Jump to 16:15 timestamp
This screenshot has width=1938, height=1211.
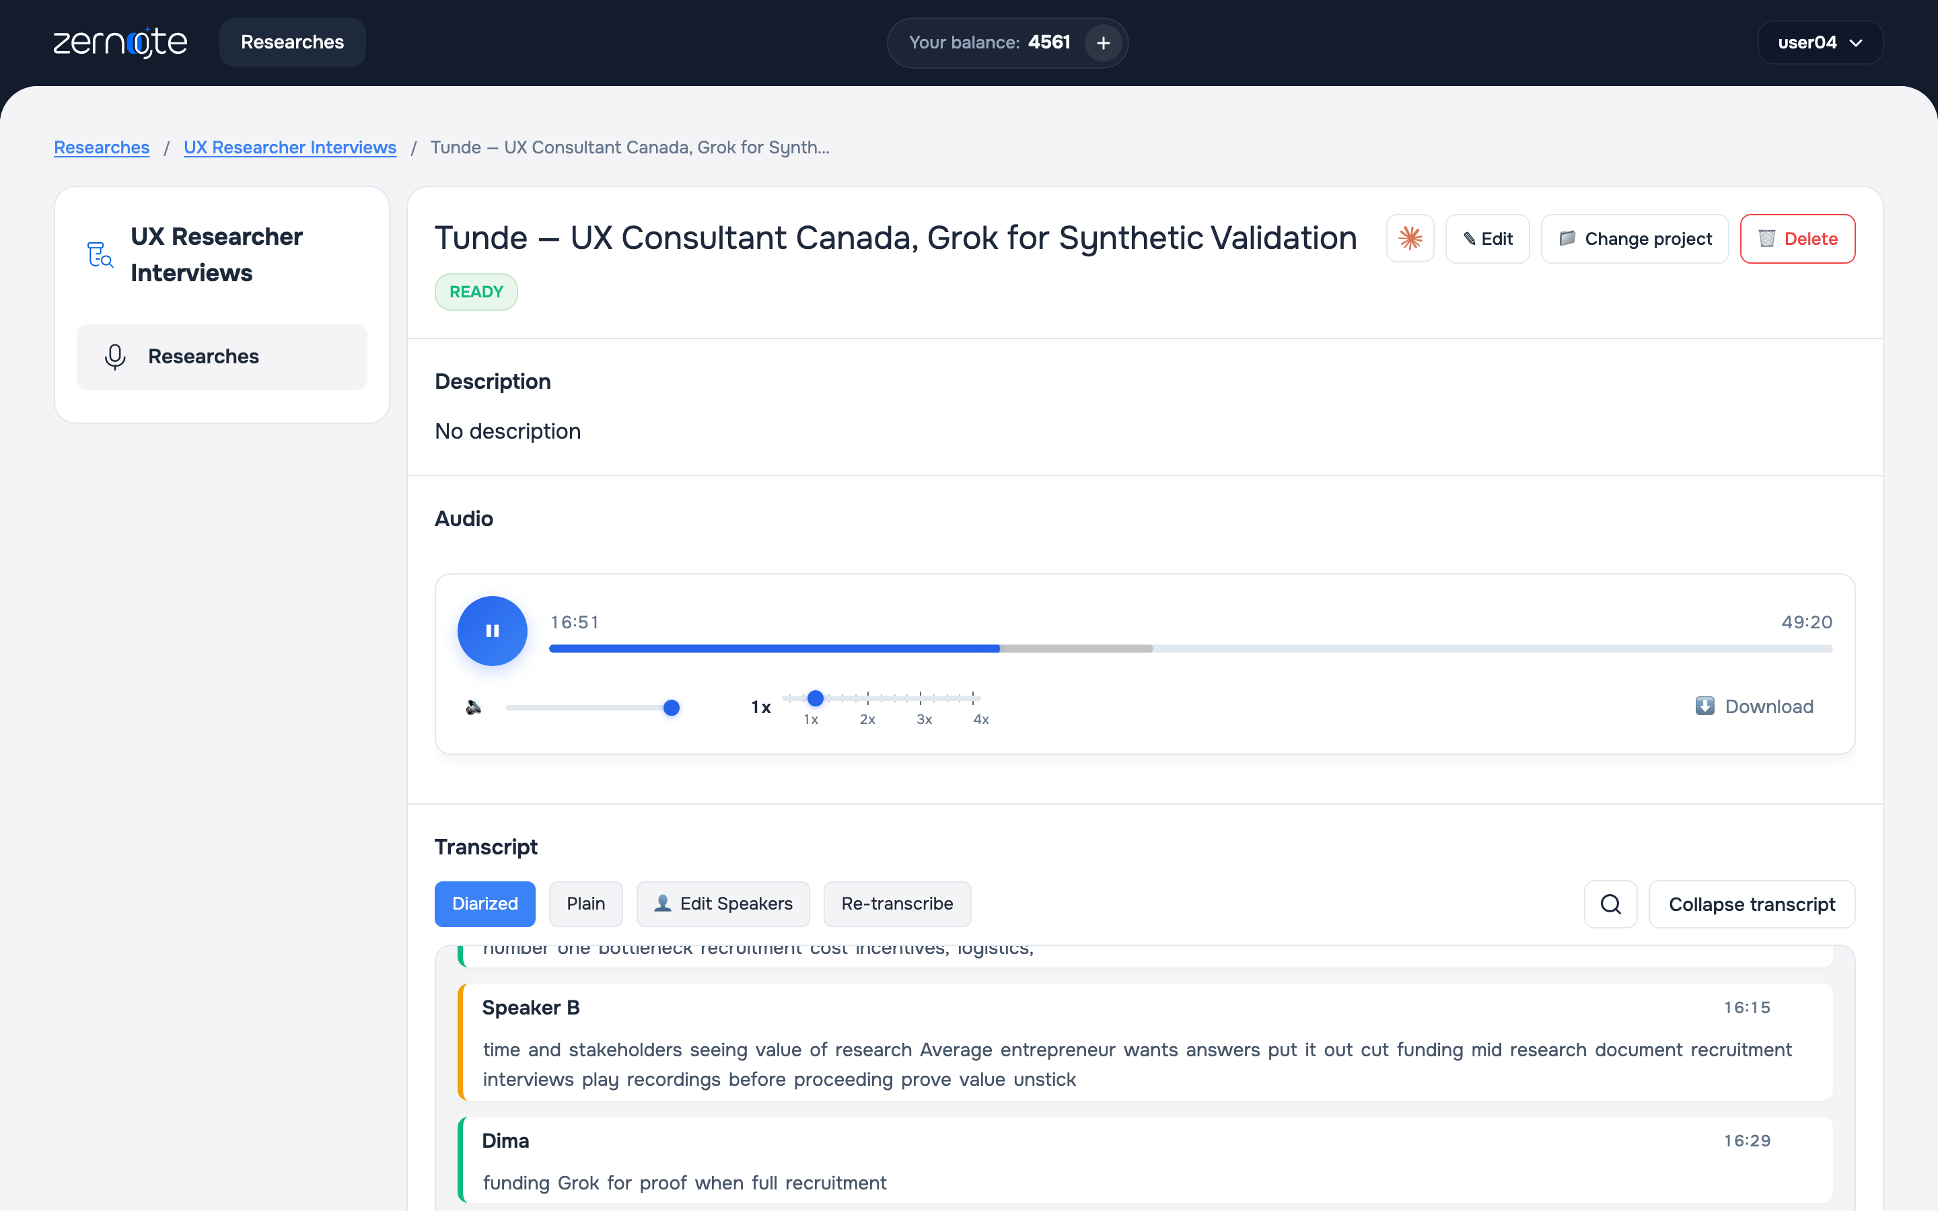coord(1747,1008)
